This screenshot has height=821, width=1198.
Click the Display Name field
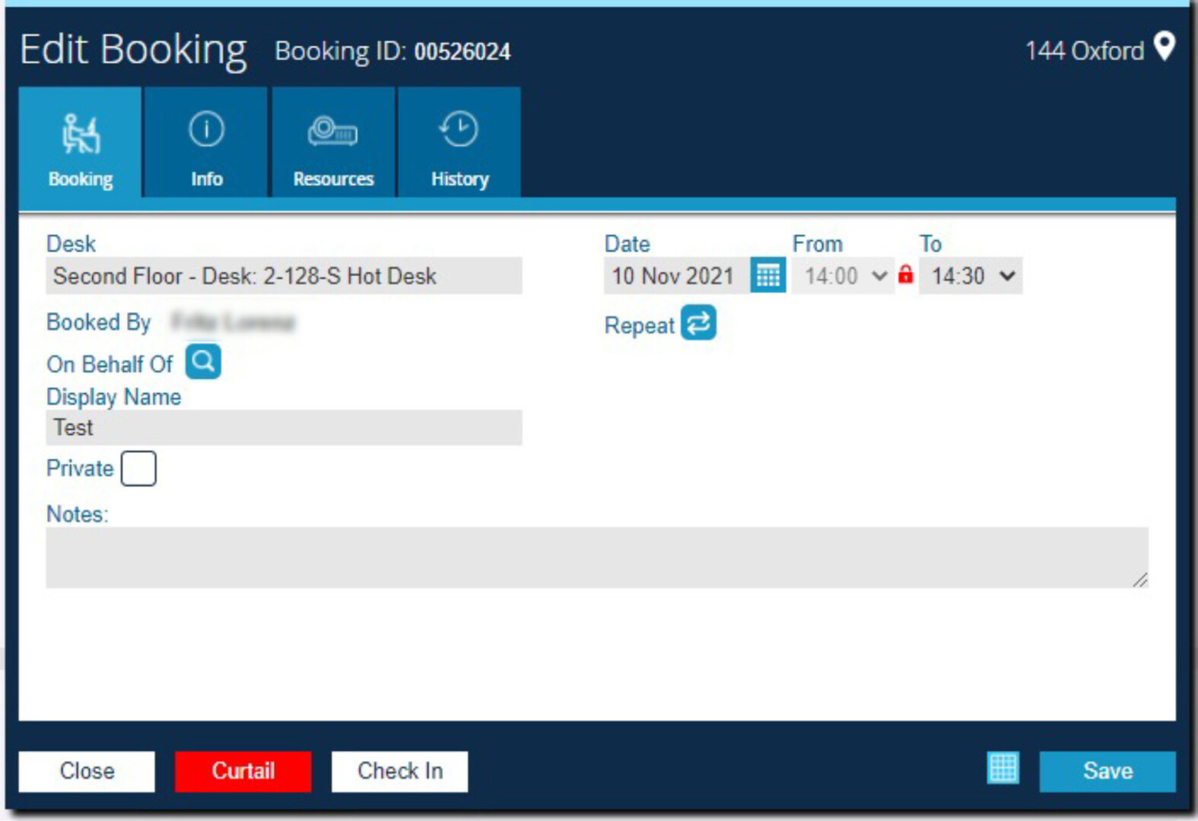point(284,428)
